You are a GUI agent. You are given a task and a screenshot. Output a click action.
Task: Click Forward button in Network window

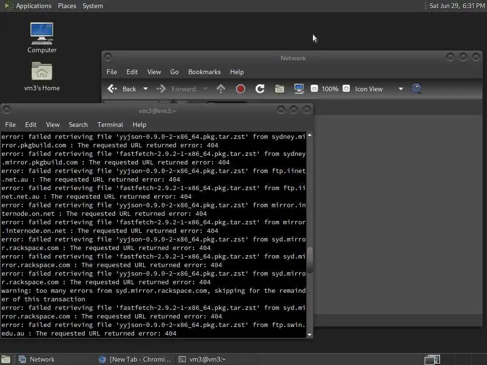tap(176, 89)
